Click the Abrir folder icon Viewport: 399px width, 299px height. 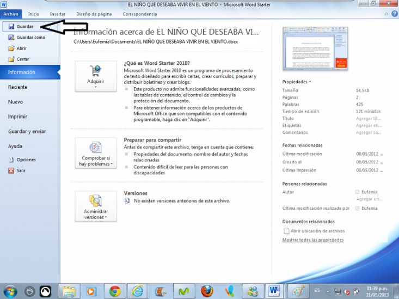pos(11,48)
